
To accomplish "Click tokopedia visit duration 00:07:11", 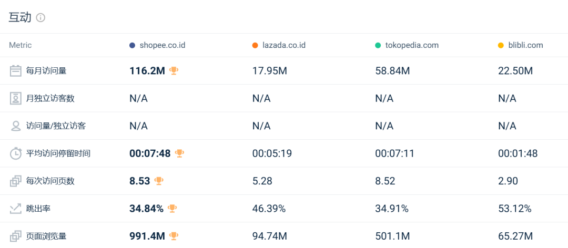I will tap(394, 153).
